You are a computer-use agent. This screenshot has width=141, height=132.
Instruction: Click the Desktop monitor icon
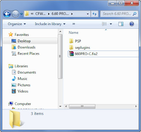click(14, 41)
